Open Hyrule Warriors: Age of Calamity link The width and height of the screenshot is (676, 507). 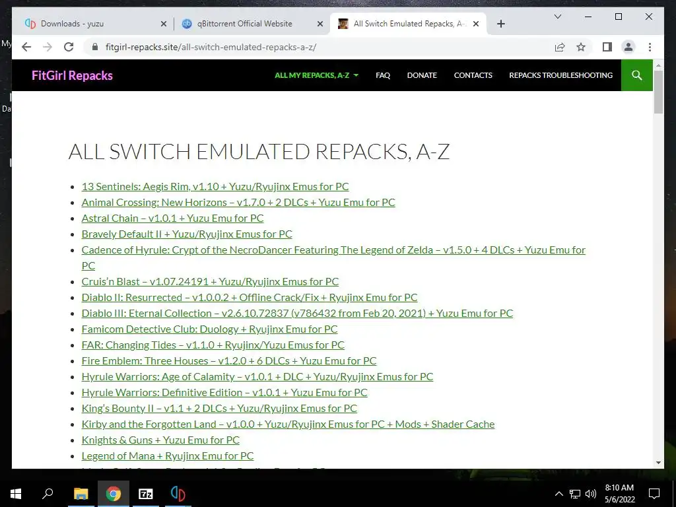click(x=257, y=377)
